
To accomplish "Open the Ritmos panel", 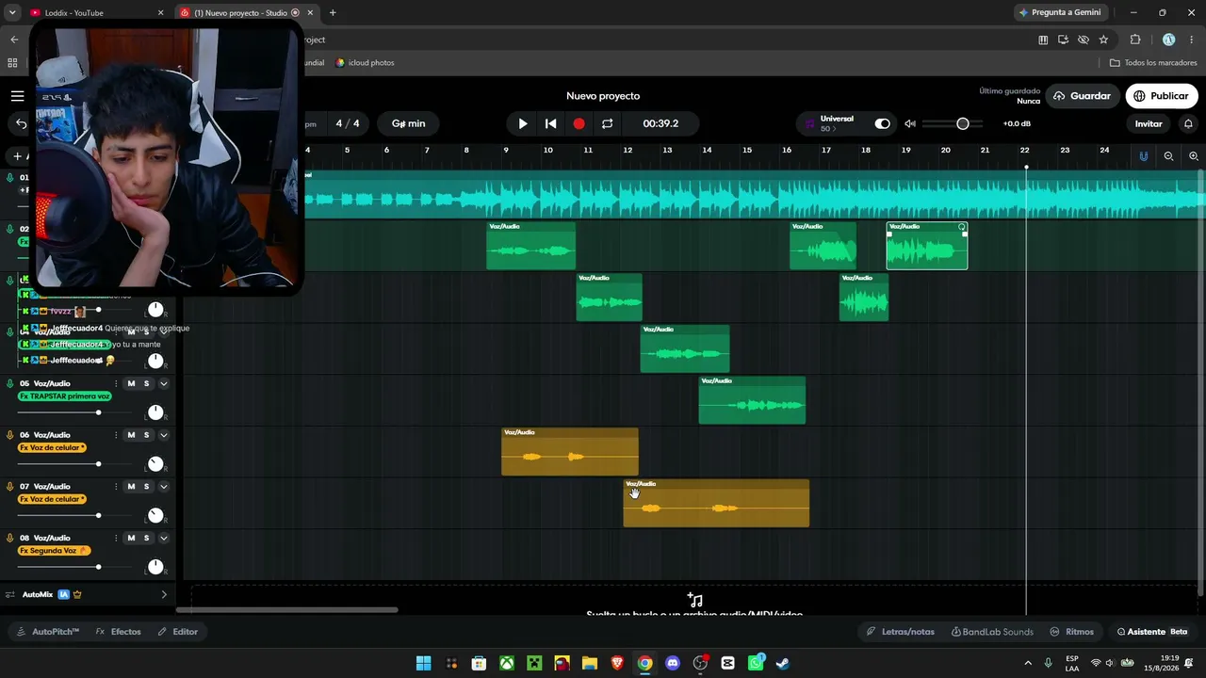I will 1072,632.
